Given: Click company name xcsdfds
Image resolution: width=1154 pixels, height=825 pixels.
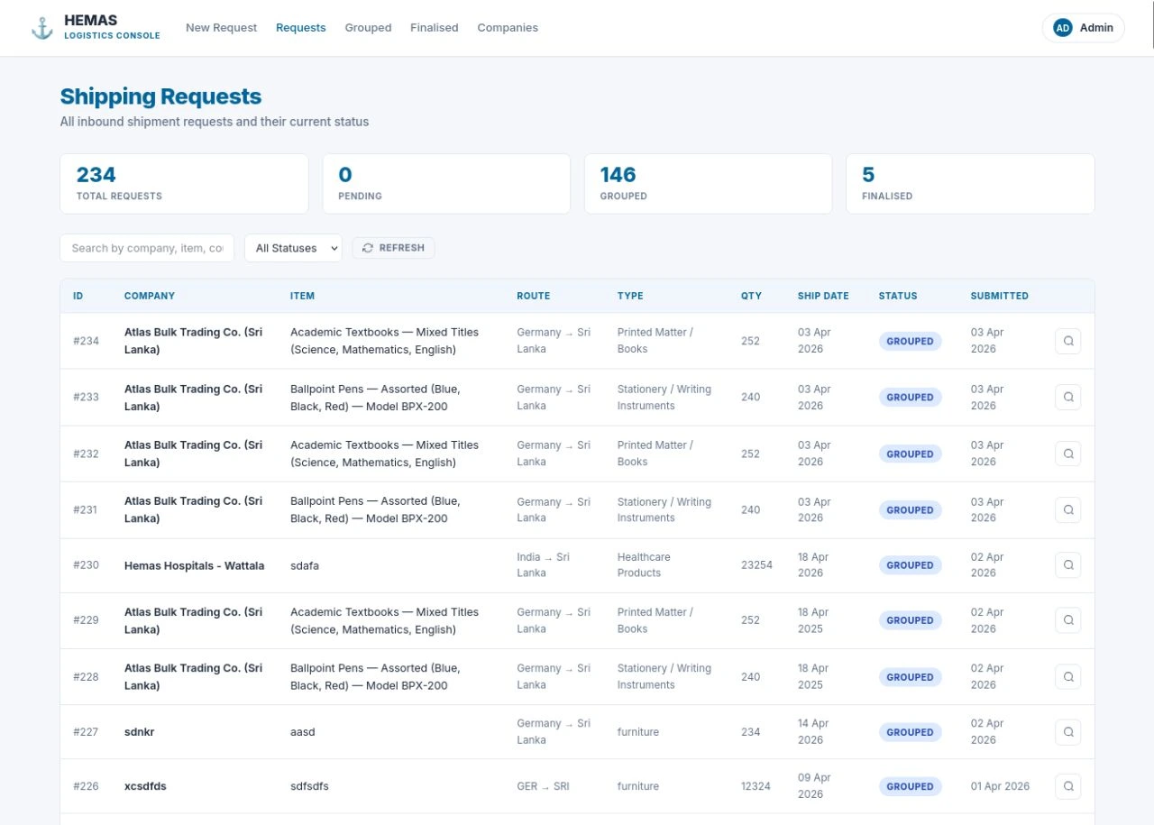Looking at the screenshot, I should [145, 786].
